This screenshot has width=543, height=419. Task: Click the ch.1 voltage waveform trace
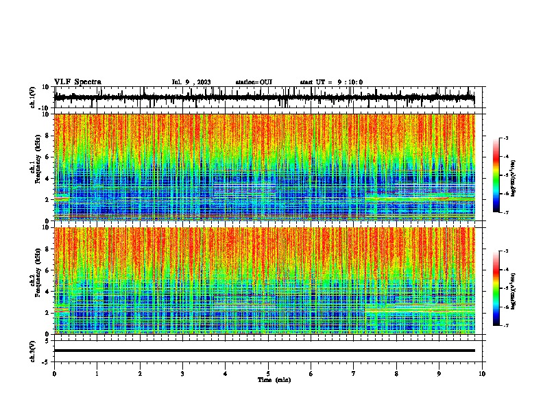(x=264, y=97)
